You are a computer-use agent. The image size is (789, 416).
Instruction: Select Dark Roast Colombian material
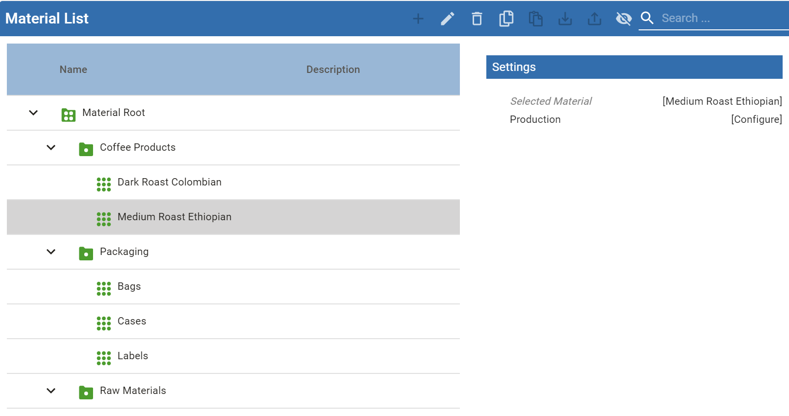tap(169, 182)
